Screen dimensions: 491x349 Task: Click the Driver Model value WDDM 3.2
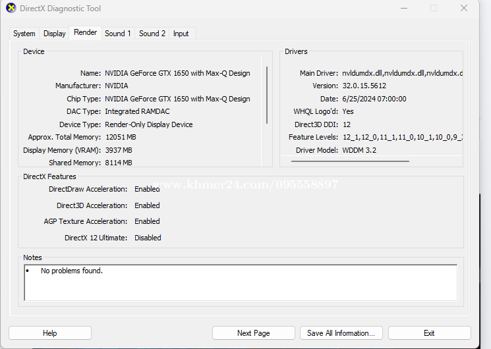click(x=359, y=150)
